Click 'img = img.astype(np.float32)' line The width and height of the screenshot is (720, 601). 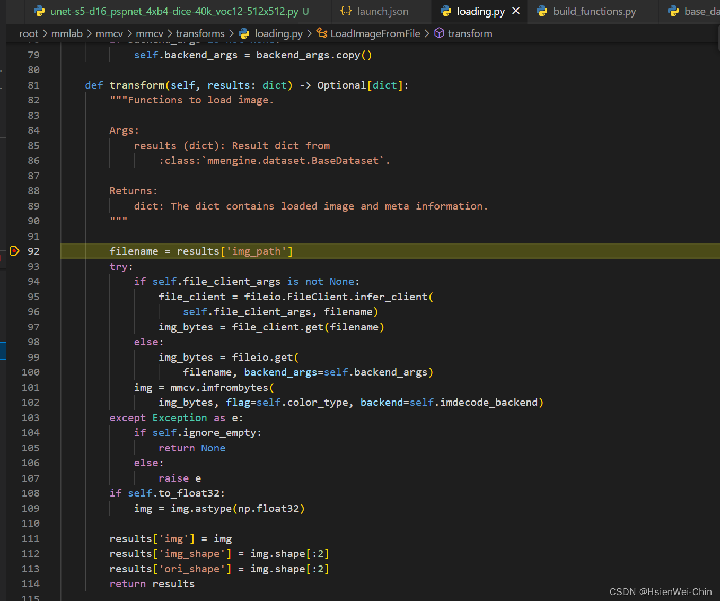(x=219, y=508)
